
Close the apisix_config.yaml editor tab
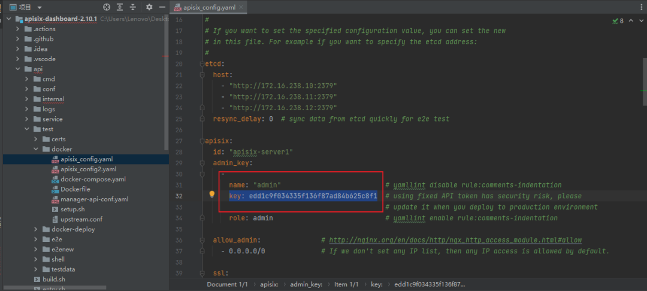[241, 7]
